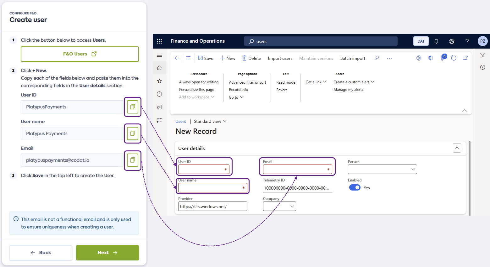Viewport: 490px width, 267px height.
Task: Open Favorites star in sidebar
Action: tap(159, 81)
